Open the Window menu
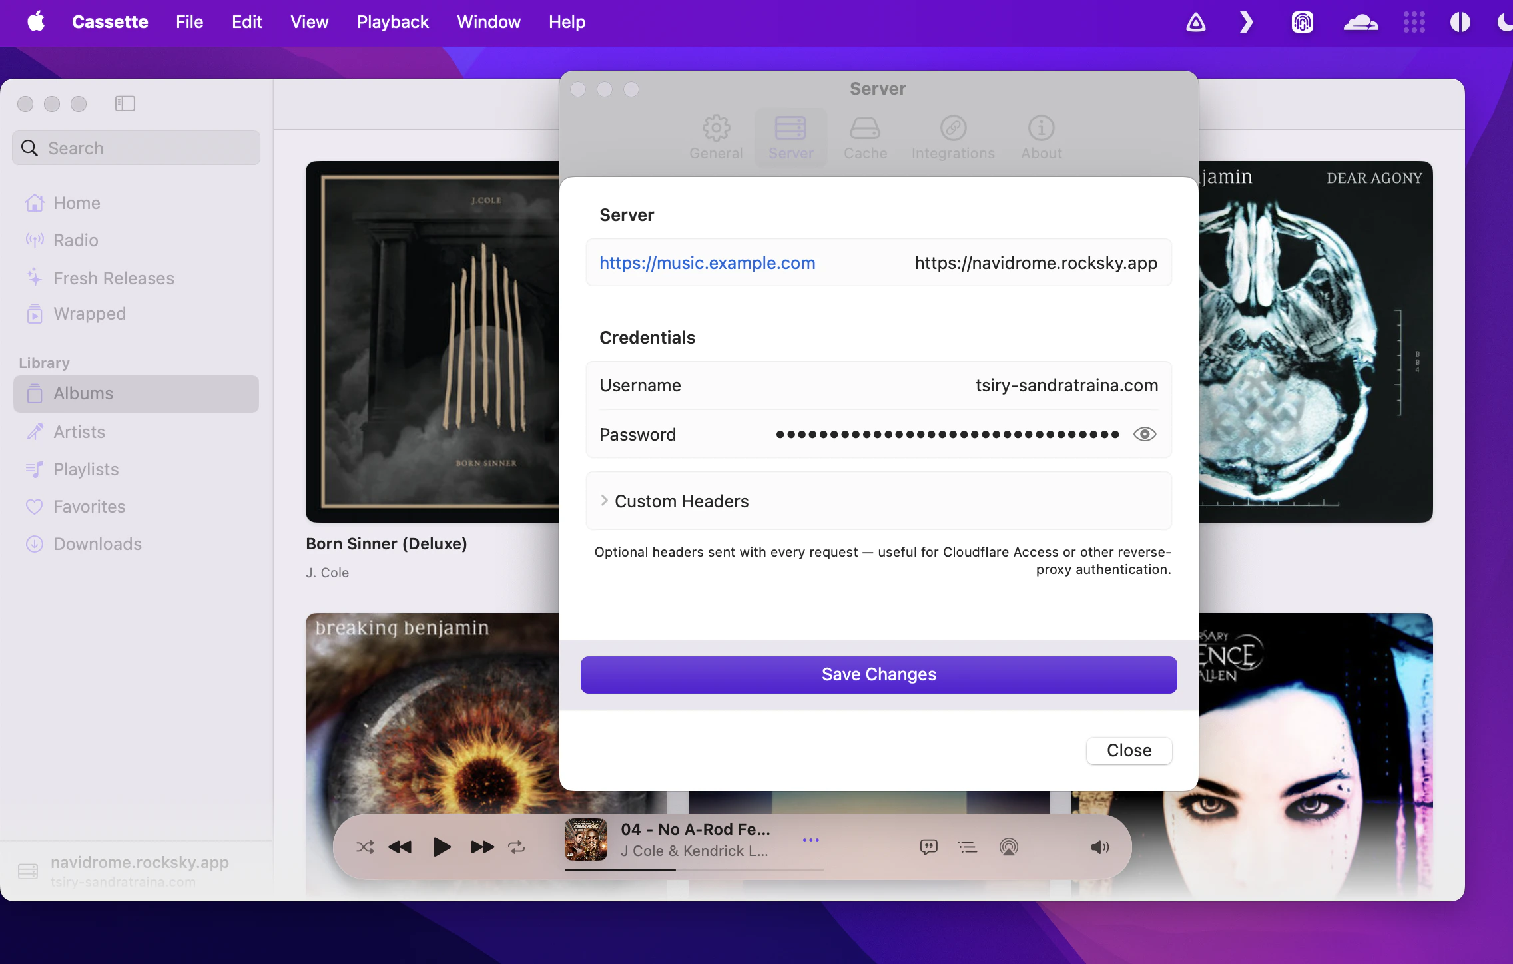Screen dimensions: 1513x964 point(488,22)
